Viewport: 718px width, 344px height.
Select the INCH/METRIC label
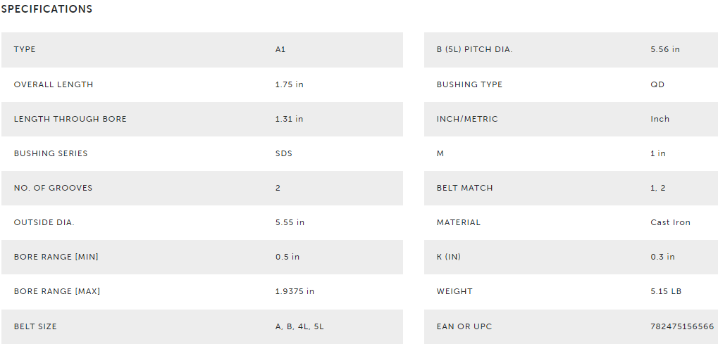point(467,119)
